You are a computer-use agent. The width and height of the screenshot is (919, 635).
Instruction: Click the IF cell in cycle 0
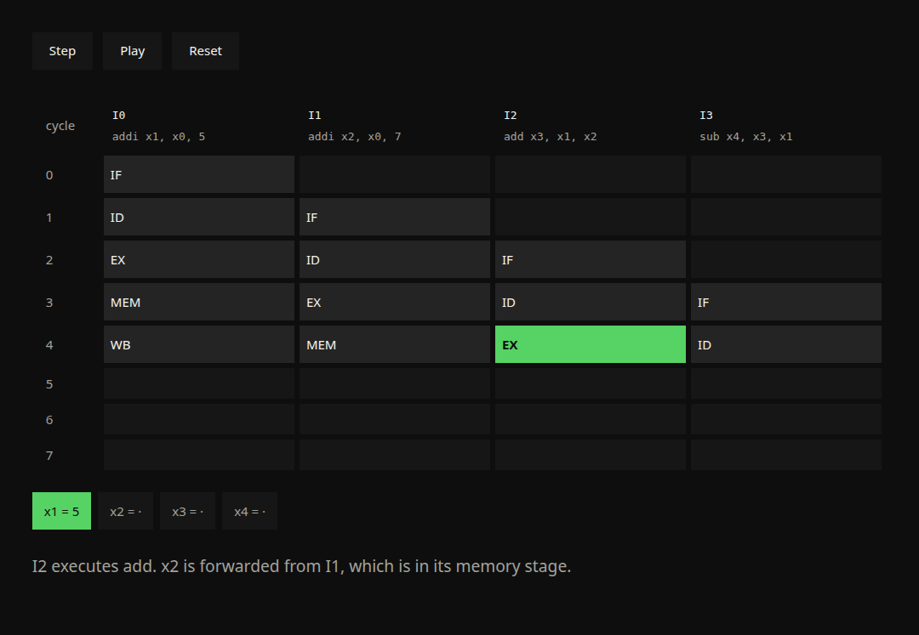click(198, 174)
